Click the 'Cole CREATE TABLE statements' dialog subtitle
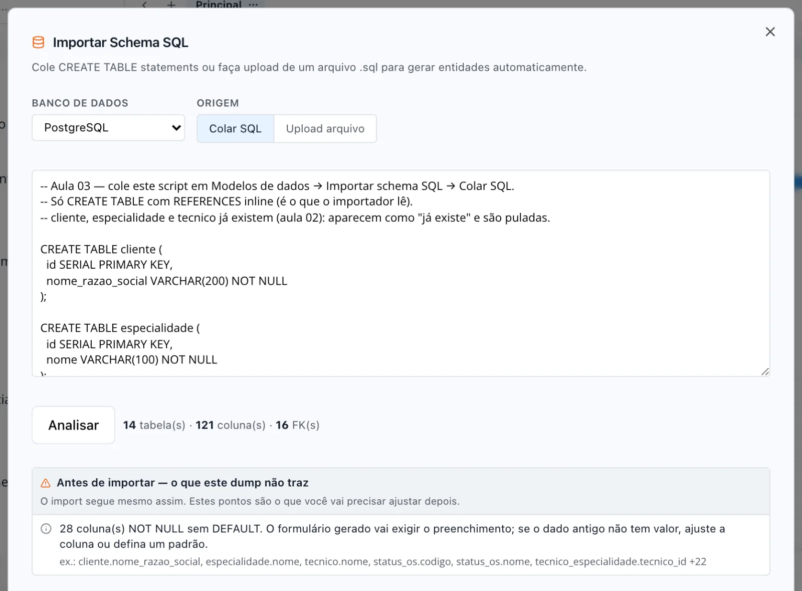The width and height of the screenshot is (802, 591). click(309, 67)
